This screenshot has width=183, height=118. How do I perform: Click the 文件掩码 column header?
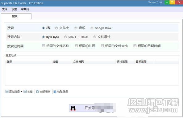tap(94, 62)
